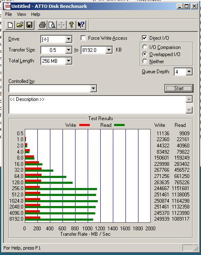Click the For Help, press F1 status text
This screenshot has height=255, width=201.
[22, 248]
